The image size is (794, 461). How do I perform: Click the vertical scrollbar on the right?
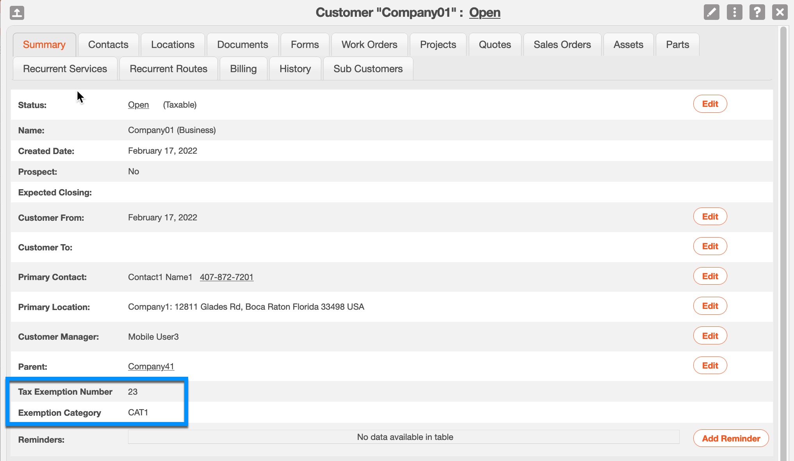tap(783, 234)
